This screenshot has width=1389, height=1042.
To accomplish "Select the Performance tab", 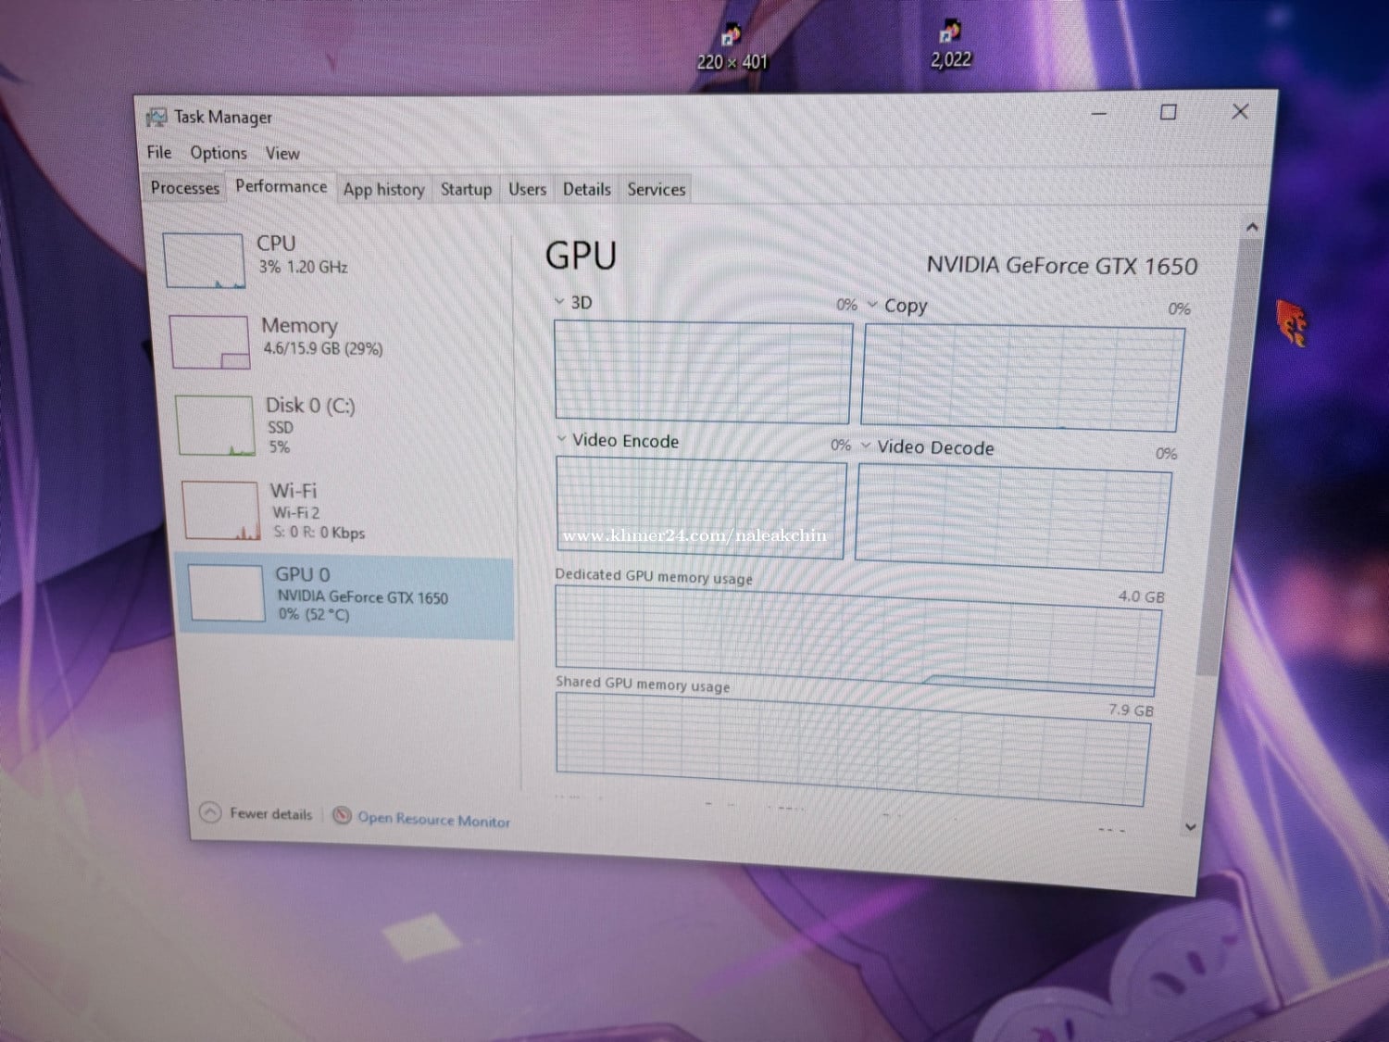I will point(281,186).
